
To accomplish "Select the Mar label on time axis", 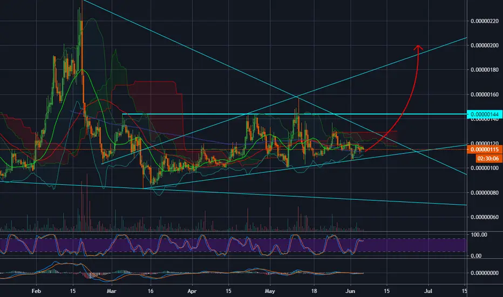I will point(111,291).
